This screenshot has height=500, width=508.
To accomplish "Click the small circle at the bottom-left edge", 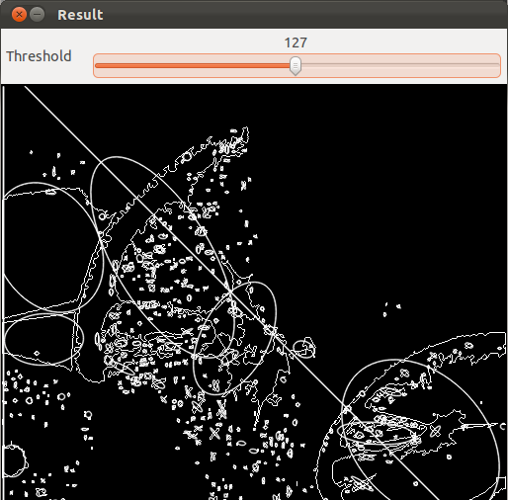I will tap(13, 460).
